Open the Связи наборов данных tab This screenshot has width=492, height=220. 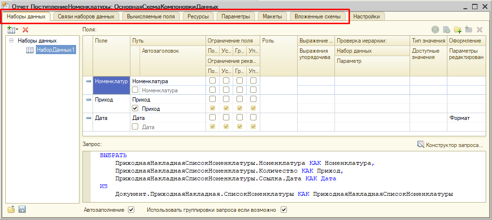click(86, 16)
